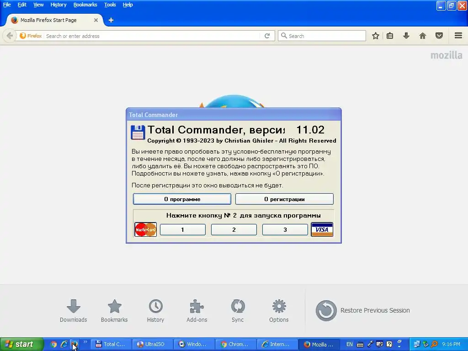The height and width of the screenshot is (351, 468).
Task: Click microphone icon in language bar
Action: [x=370, y=344]
